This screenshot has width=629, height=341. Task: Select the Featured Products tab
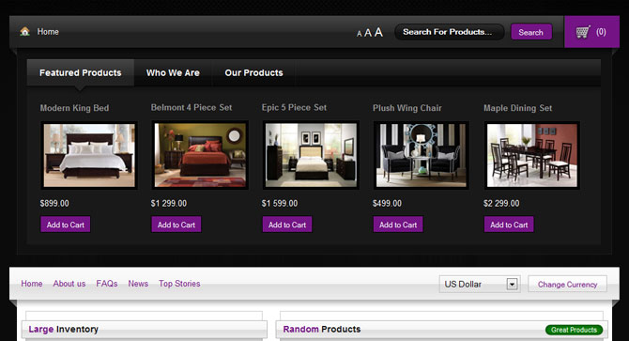(x=80, y=72)
